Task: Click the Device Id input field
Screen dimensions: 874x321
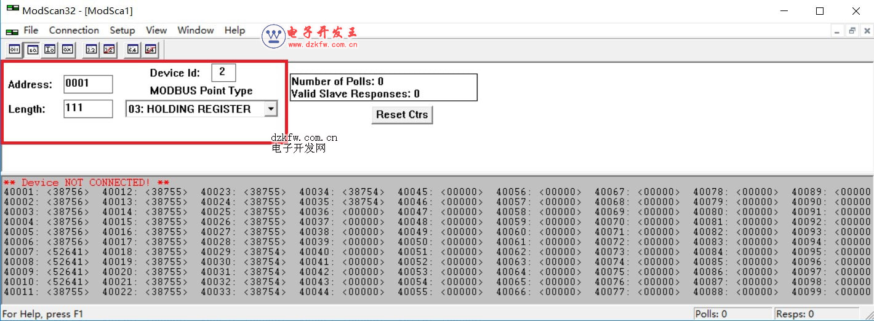Action: click(x=223, y=73)
